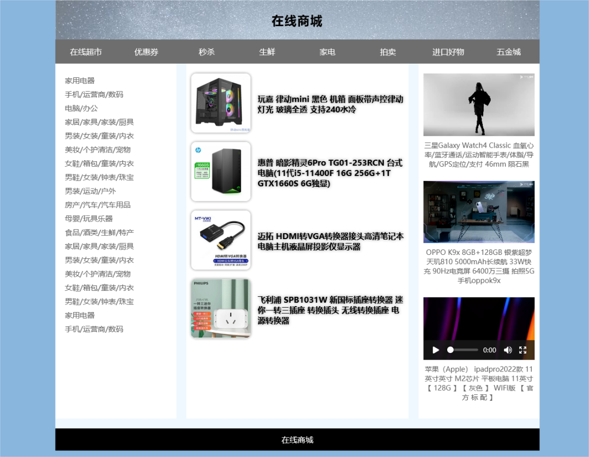The height and width of the screenshot is (457, 589).
Task: Open the 在线超市 navigation tab
Action: coord(86,52)
